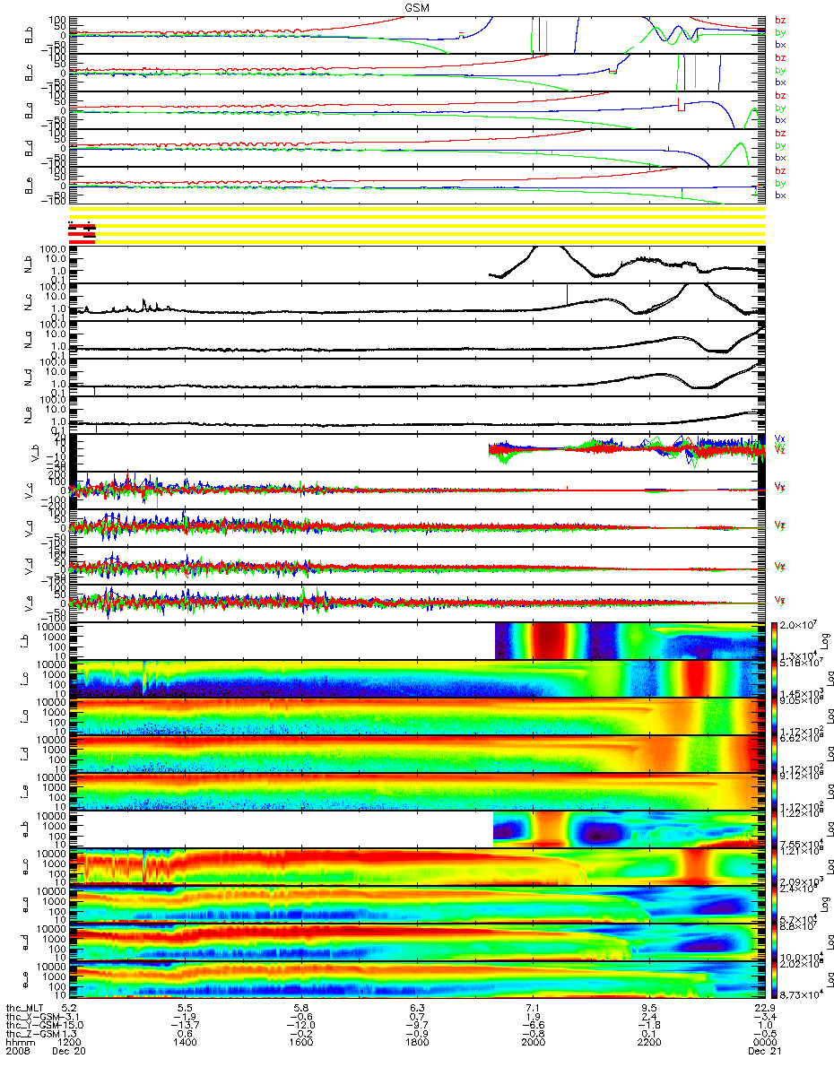Image resolution: width=834 pixels, height=1076 pixels.
Task: Click the thc_X-GSM axis label
Action: point(31,1017)
